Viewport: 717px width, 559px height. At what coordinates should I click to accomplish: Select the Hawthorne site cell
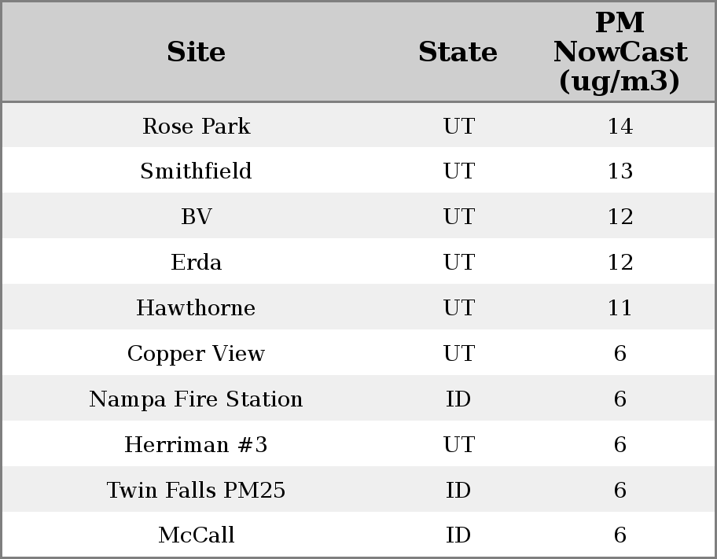196,308
